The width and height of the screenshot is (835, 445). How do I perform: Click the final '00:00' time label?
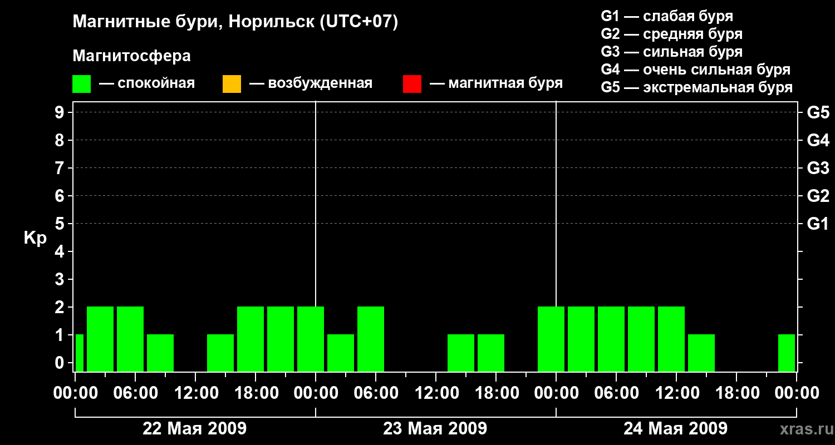click(797, 393)
